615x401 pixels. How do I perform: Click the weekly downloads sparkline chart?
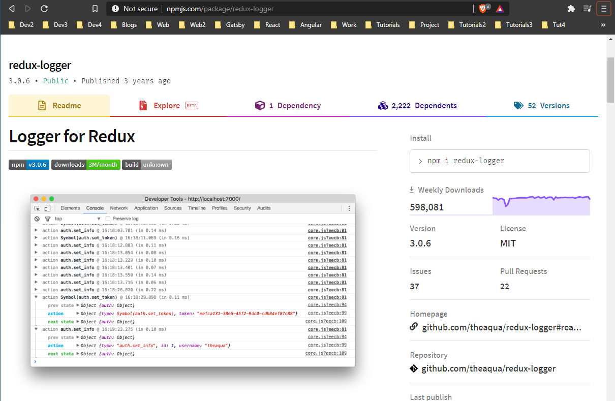pos(541,205)
